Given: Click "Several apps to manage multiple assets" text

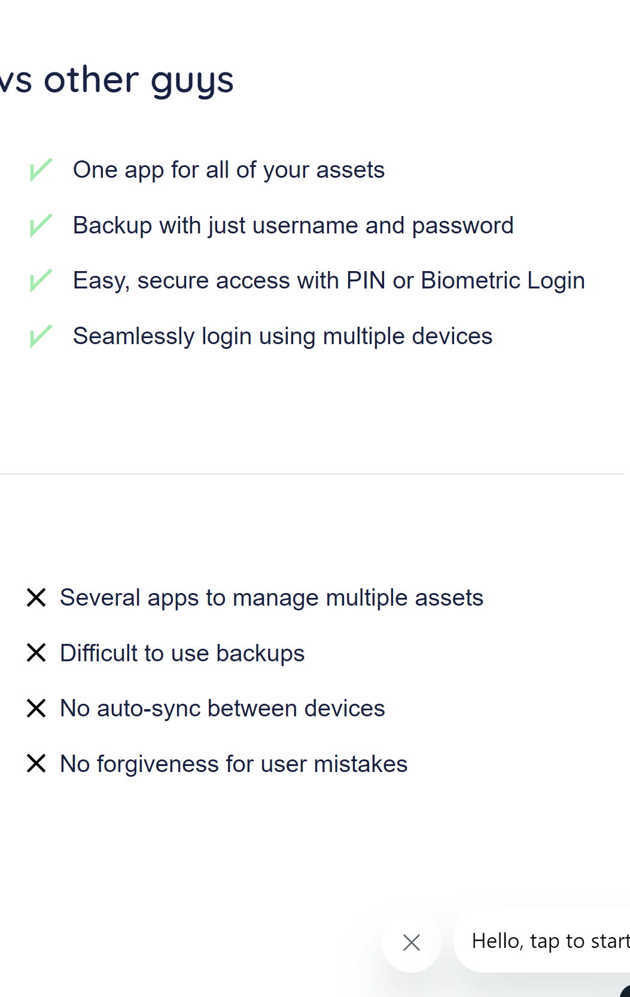Looking at the screenshot, I should 272,598.
